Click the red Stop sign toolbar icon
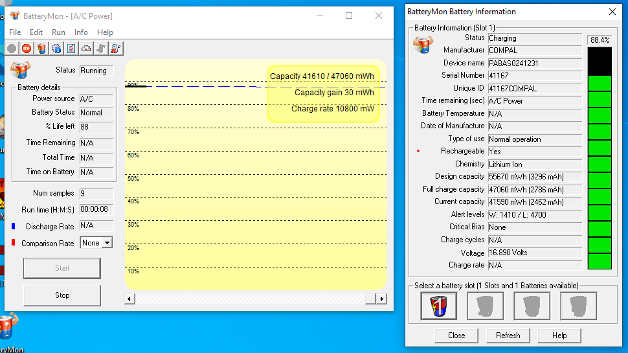 27,49
